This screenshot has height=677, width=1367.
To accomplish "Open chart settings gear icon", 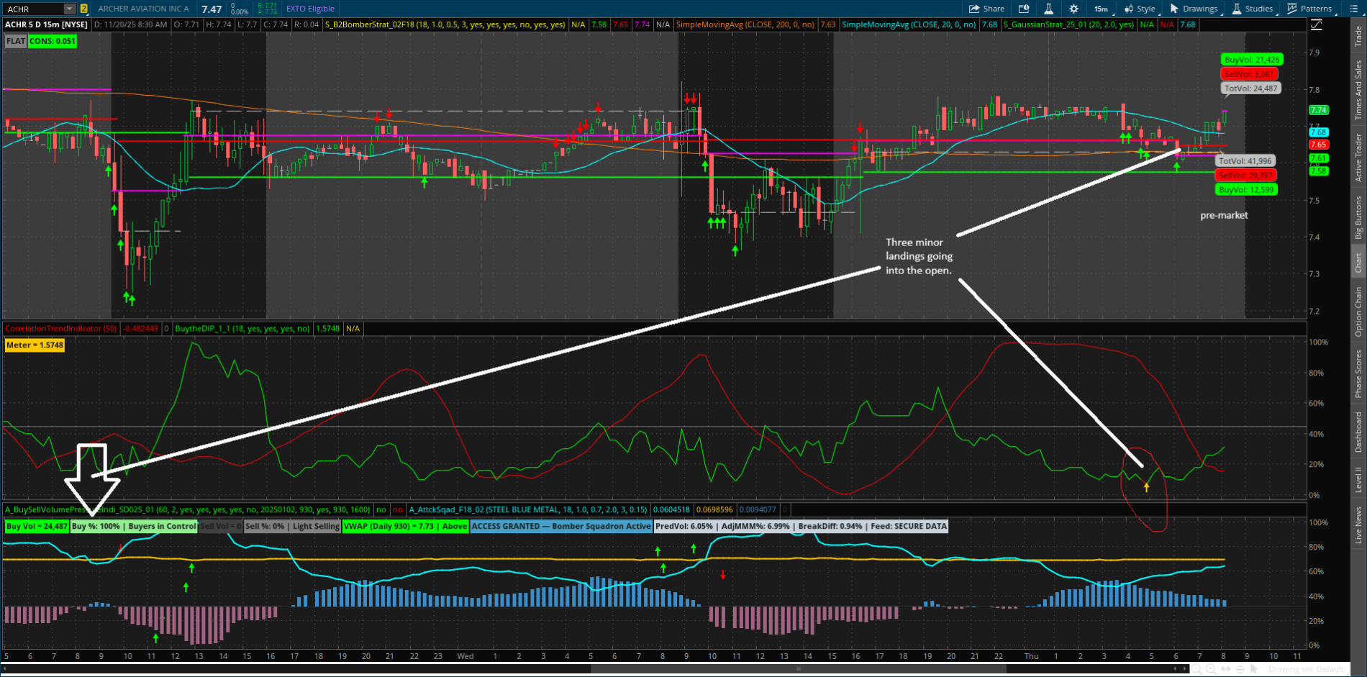I will point(1073,9).
